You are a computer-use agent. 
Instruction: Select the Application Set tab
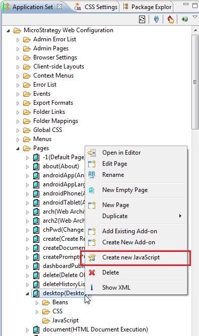point(33,7)
